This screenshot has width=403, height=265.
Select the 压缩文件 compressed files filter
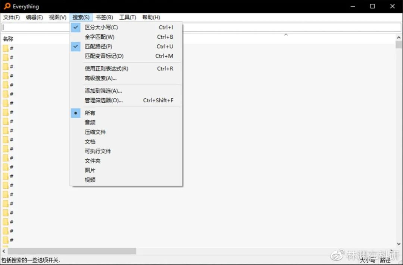coord(126,132)
